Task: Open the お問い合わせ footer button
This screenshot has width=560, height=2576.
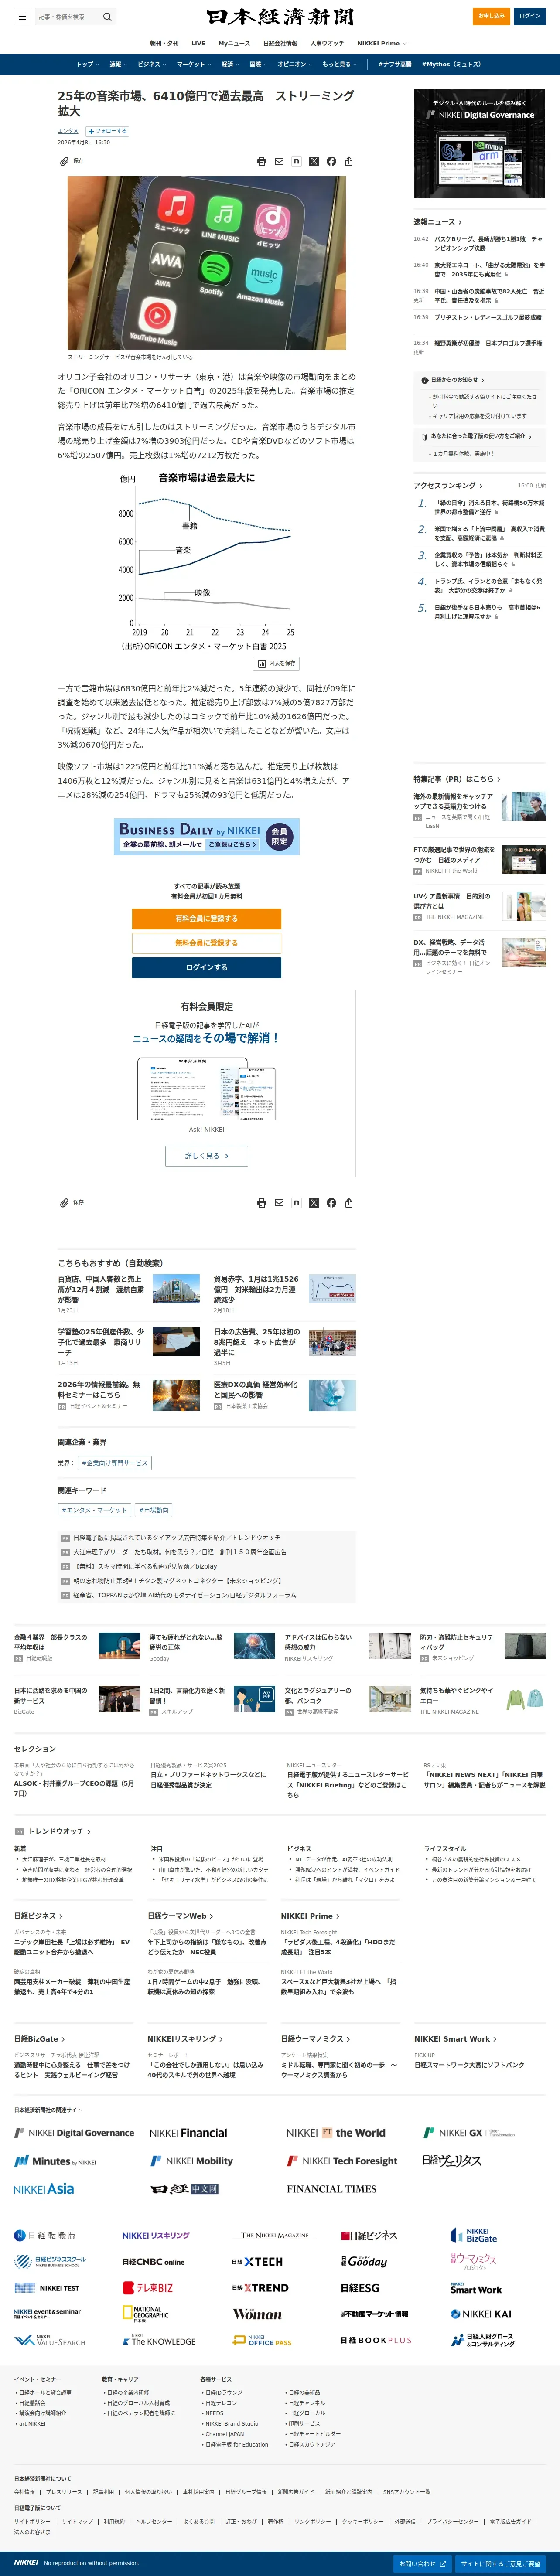Action: tap(423, 2563)
